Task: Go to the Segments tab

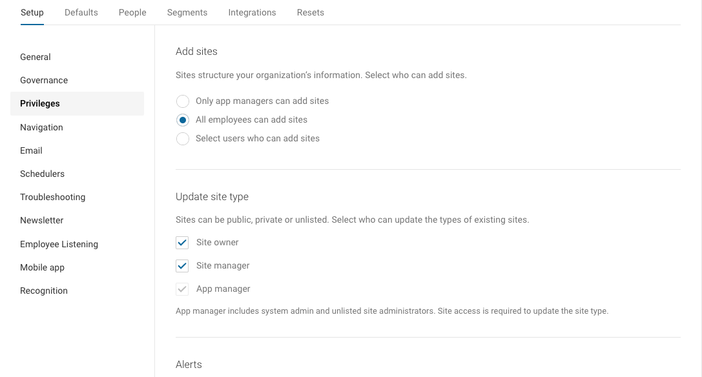Action: pos(187,12)
